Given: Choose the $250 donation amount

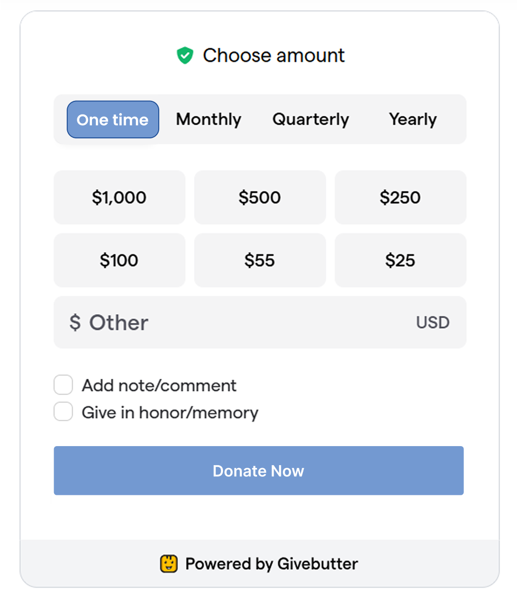Looking at the screenshot, I should point(400,197).
